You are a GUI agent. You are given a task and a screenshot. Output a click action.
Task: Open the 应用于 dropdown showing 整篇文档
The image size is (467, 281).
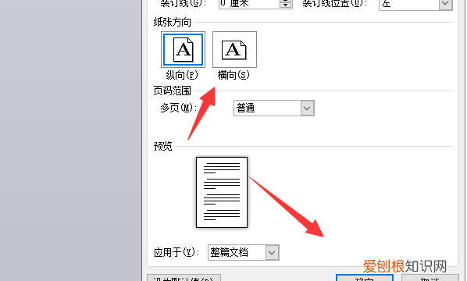[244, 252]
